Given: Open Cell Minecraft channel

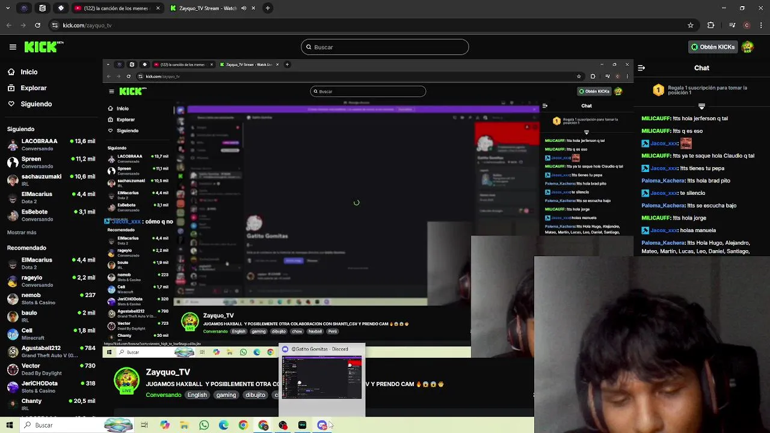Looking at the screenshot, I should click(51, 334).
